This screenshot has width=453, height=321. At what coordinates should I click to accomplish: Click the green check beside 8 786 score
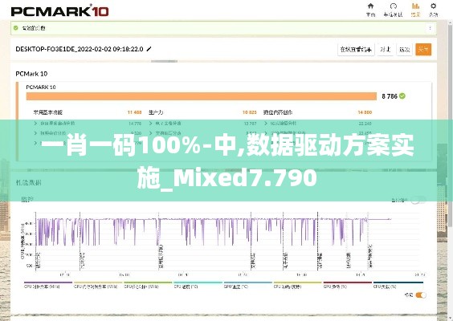(x=402, y=95)
